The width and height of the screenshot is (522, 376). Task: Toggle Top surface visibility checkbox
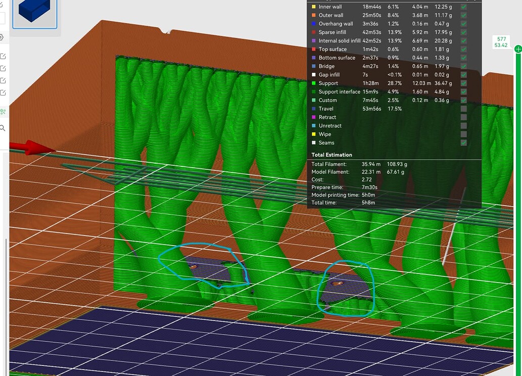(x=463, y=50)
